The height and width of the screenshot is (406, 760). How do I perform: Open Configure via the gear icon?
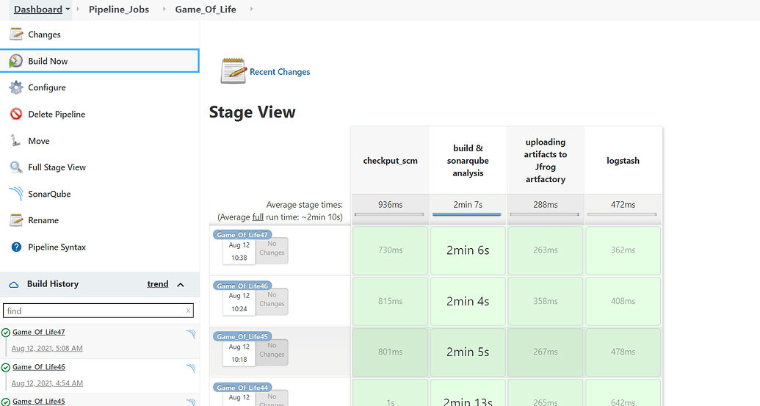tap(15, 87)
